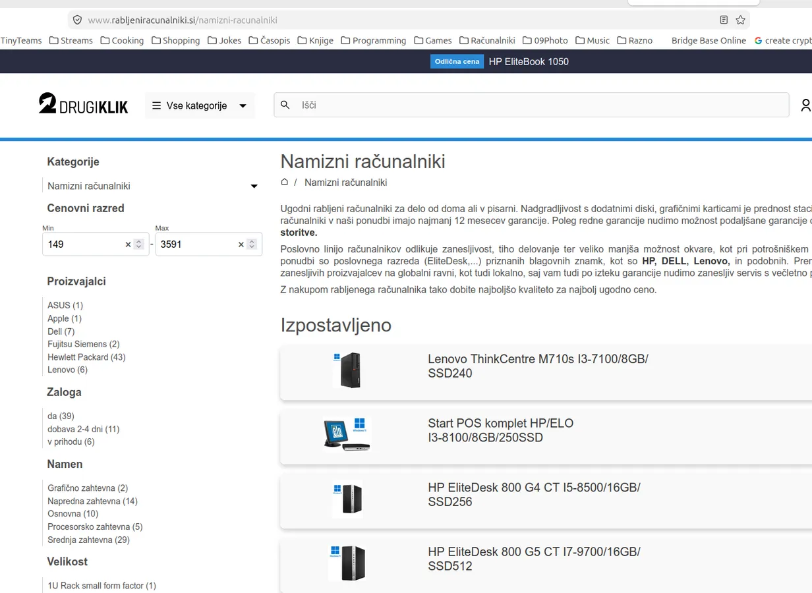Image resolution: width=812 pixels, height=593 pixels.
Task: Open the Razno bookmark folder
Action: (x=635, y=40)
